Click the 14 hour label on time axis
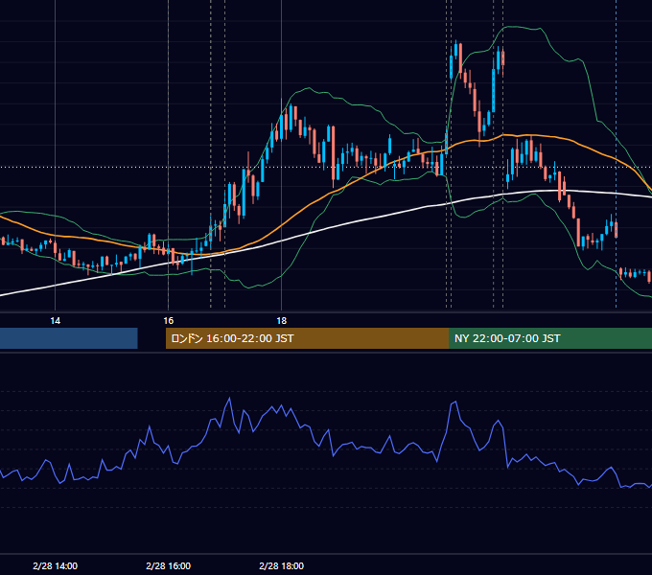 tap(55, 321)
